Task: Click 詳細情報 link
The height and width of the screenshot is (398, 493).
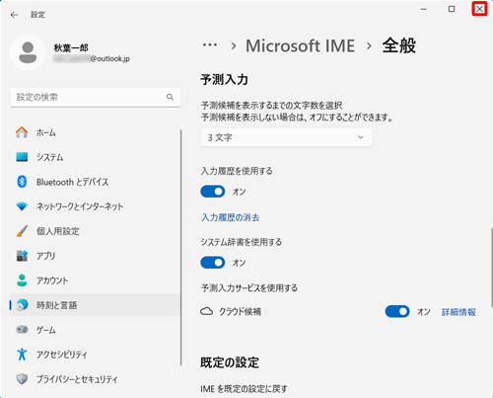Action: [x=458, y=312]
